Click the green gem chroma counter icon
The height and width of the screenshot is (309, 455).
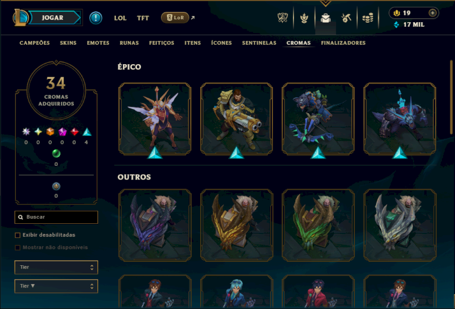56,153
